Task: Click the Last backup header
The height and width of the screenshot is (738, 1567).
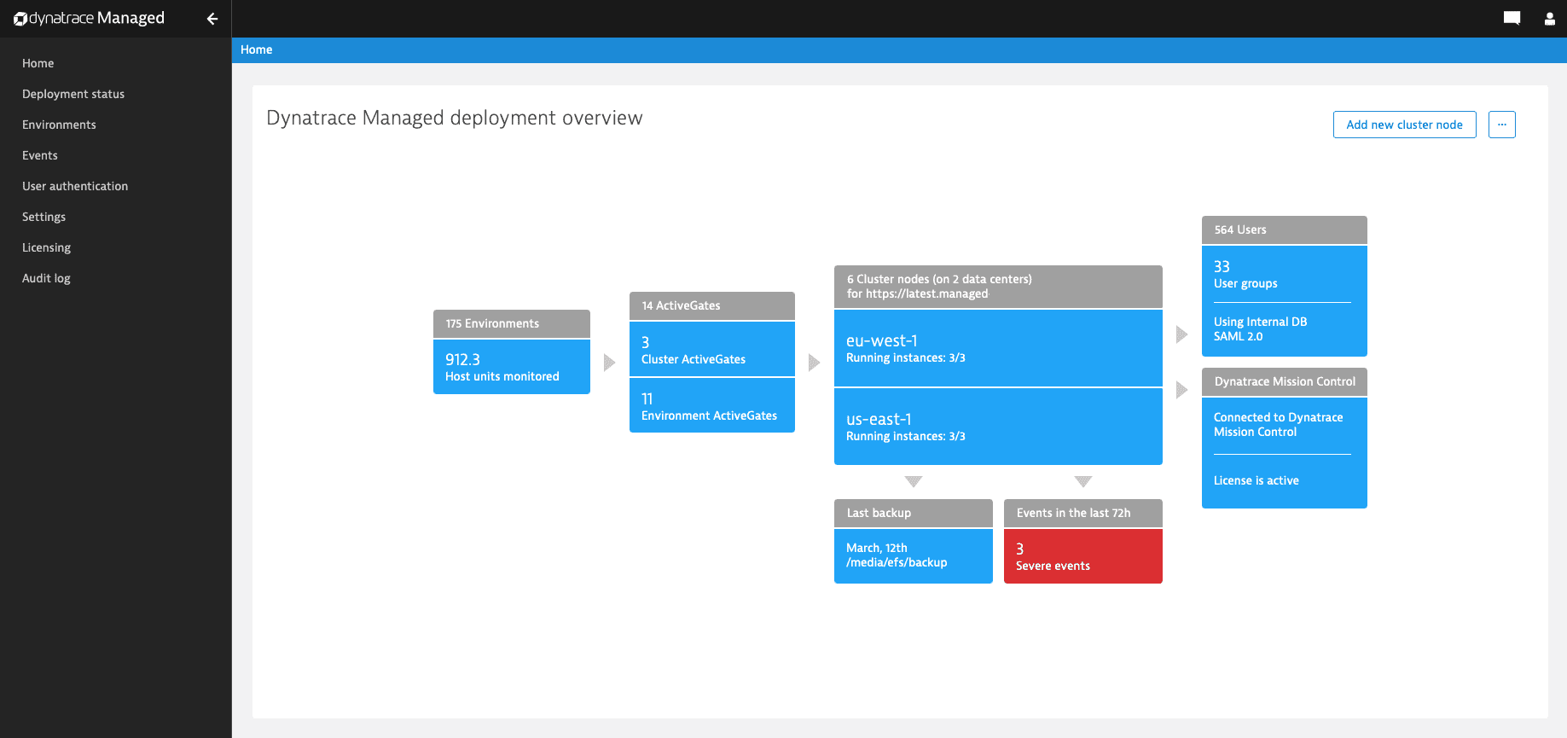Action: (914, 513)
